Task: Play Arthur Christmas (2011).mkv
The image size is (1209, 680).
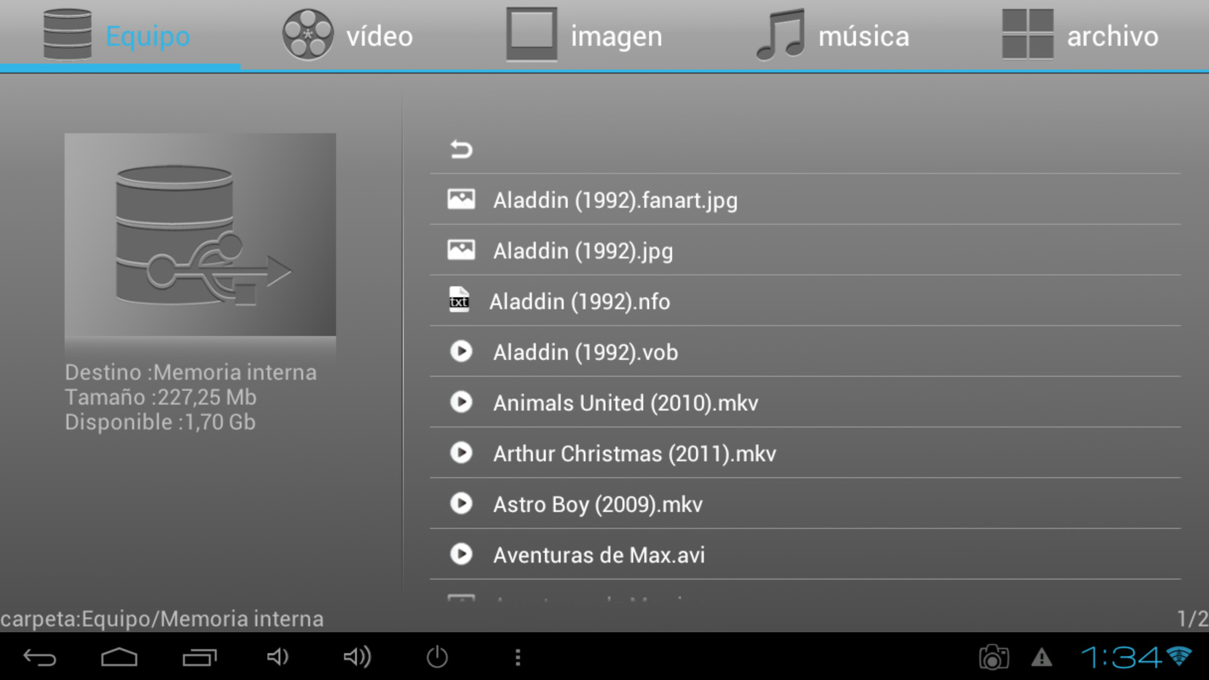Action: pos(634,454)
